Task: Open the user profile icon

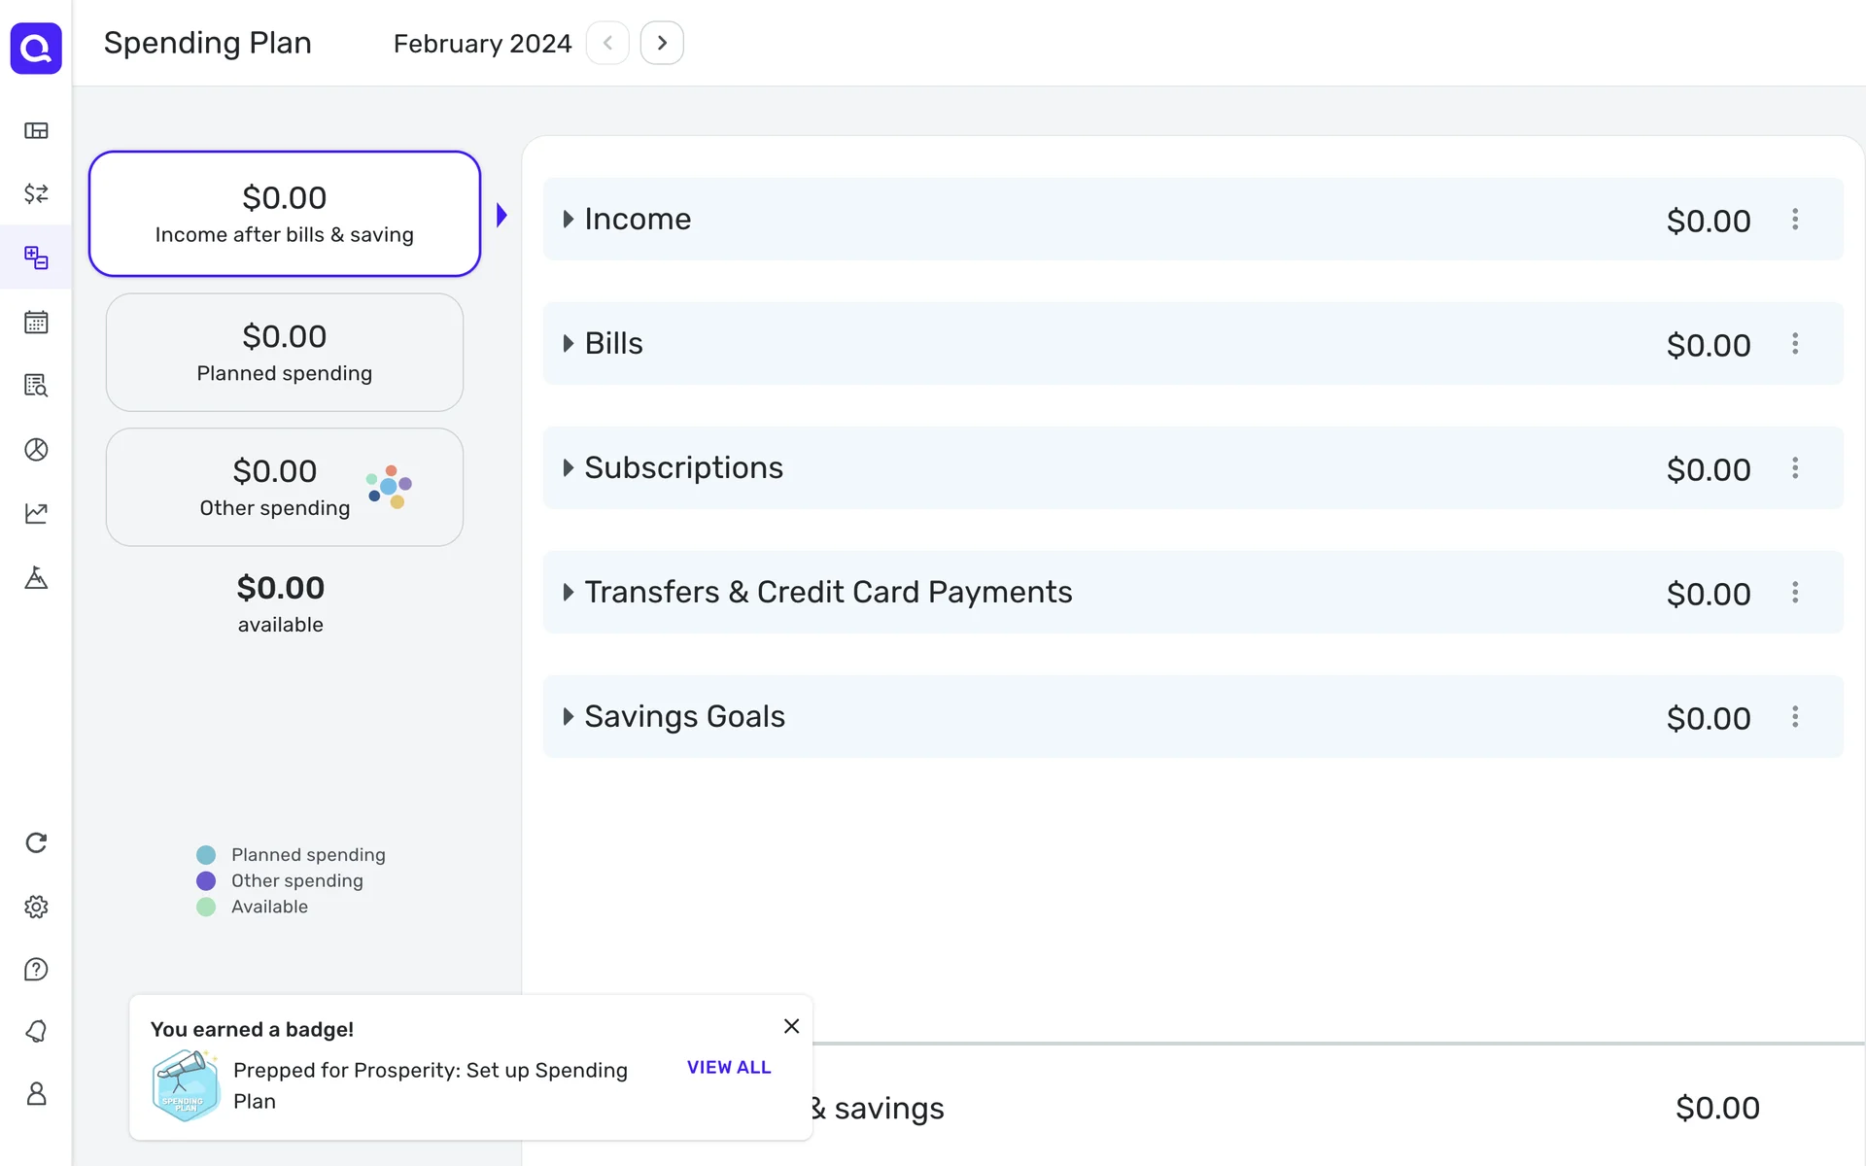Action: (36, 1094)
